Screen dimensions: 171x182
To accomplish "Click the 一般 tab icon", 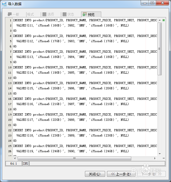I will 10,14.
